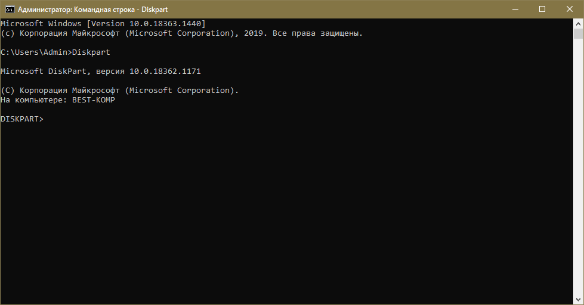
Task: Click the window title 'Администратор: Командная строка - Diskpart'
Action: click(92, 10)
